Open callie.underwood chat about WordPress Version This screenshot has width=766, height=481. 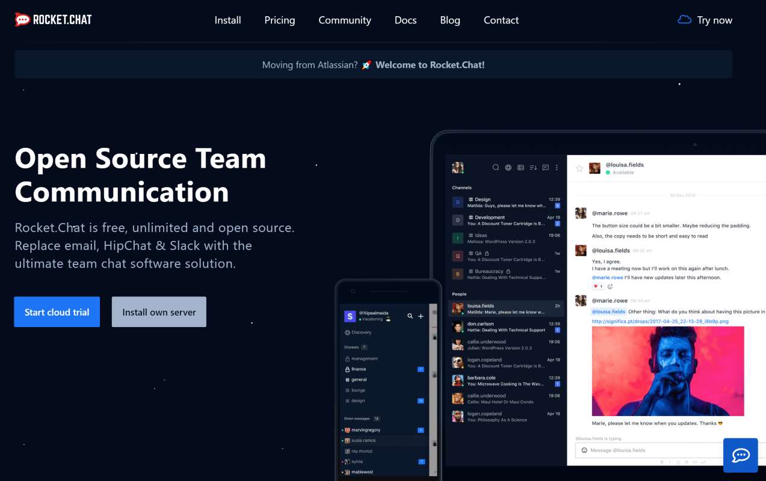[507, 345]
